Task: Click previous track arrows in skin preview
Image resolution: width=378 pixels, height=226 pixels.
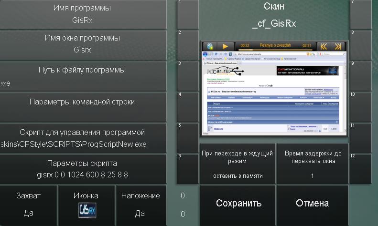Action: pyautogui.click(x=324, y=46)
